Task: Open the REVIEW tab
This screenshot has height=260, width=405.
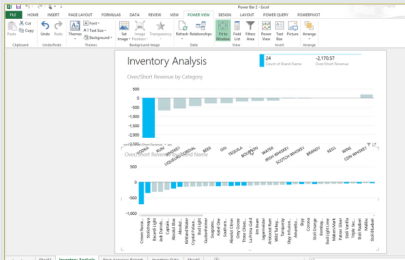Action: [155, 14]
